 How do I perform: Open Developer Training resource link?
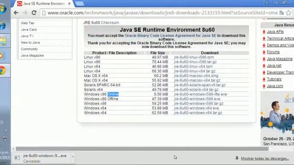[280, 72]
